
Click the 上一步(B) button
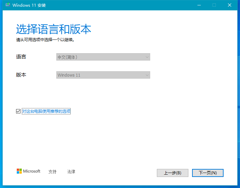(173, 173)
